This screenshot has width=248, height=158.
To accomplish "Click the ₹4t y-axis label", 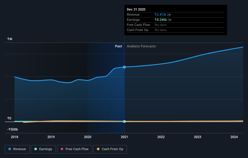I will (x=10, y=39).
